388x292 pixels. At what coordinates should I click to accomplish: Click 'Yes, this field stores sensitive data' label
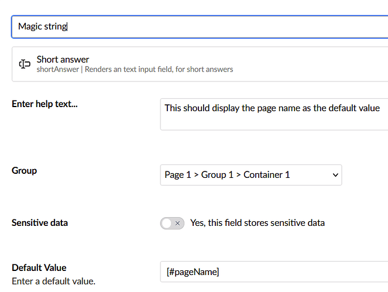pyautogui.click(x=257, y=223)
